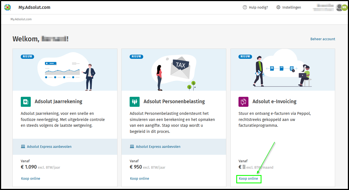The width and height of the screenshot is (349, 190).
Task: Click Koop online for Adsolut Personenbelasting
Action: tap(140, 179)
